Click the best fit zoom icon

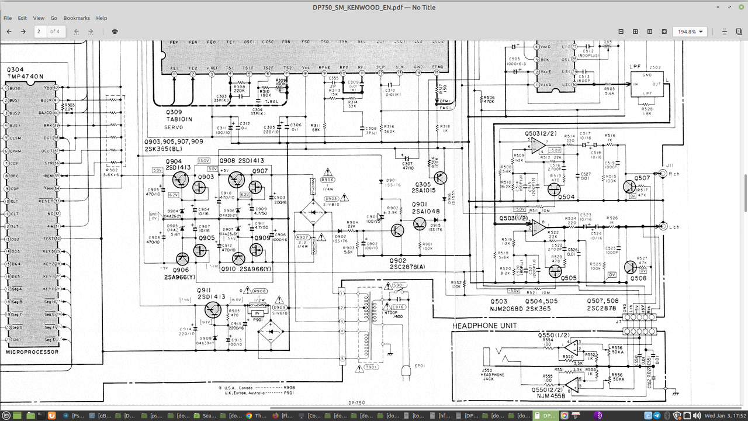664,31
